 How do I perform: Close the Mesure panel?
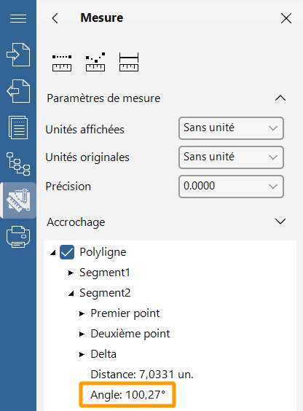coord(286,18)
